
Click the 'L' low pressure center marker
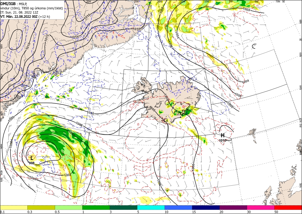click(32, 158)
